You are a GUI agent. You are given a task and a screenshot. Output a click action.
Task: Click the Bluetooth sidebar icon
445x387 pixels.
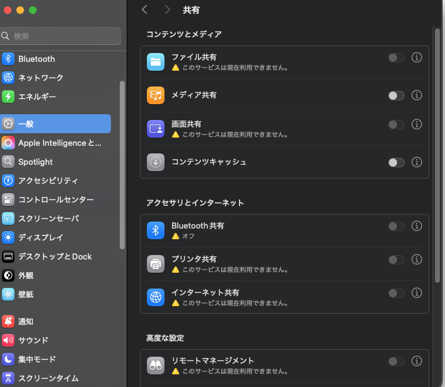[x=8, y=59]
